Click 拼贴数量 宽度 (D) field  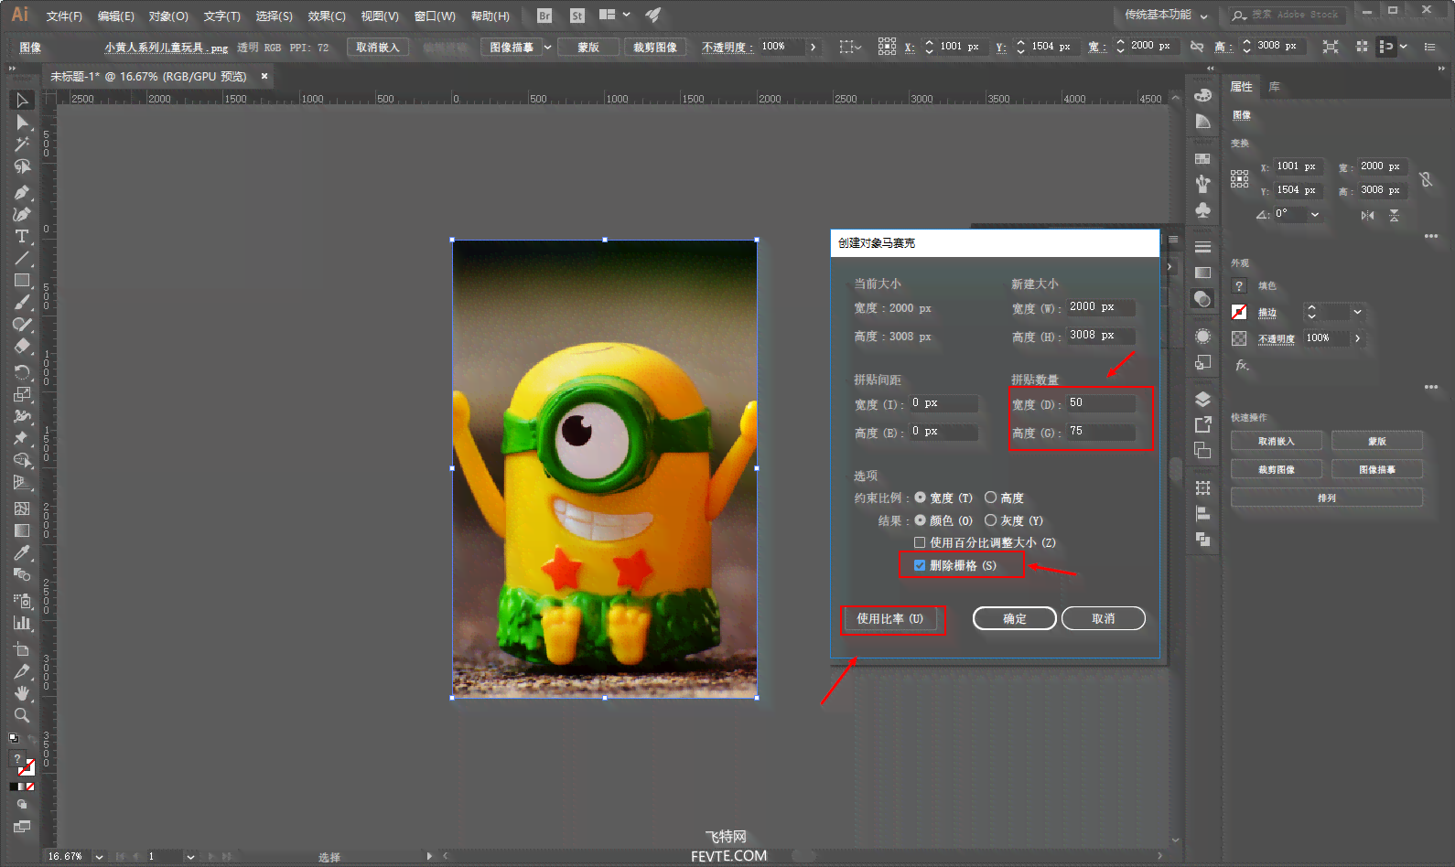1101,403
